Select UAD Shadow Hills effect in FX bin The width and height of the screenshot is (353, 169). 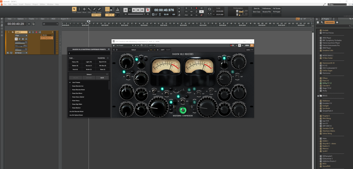point(47,38)
